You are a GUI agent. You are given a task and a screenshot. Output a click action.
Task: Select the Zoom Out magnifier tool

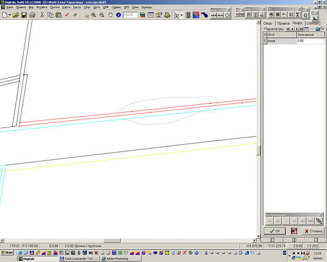(102, 15)
